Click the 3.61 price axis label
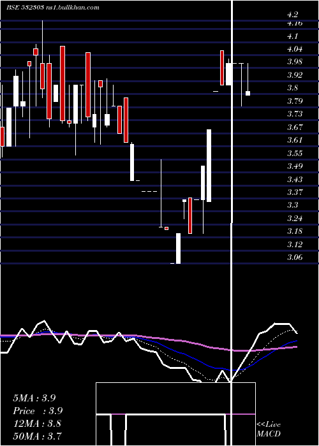Image resolution: width=319 pixels, height=446 pixels. (295, 140)
